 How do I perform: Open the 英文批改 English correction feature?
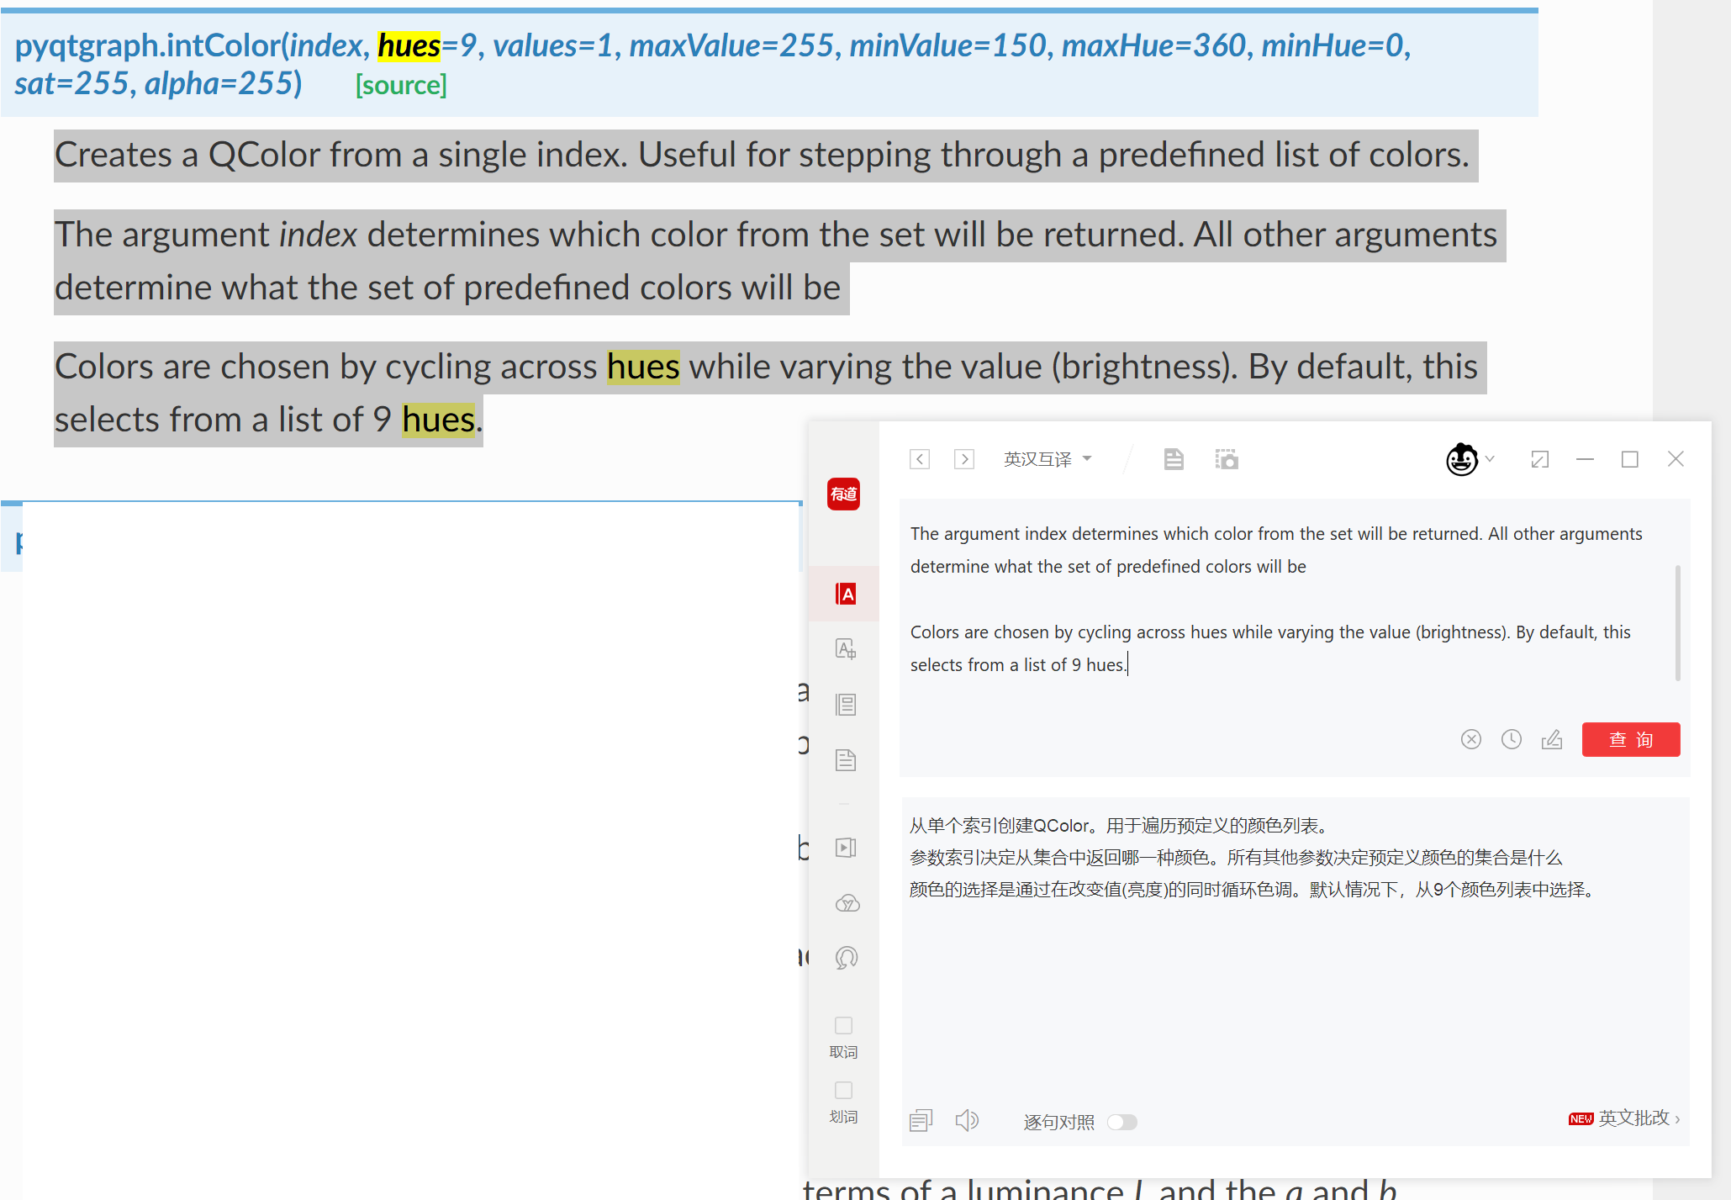pos(1634,1118)
